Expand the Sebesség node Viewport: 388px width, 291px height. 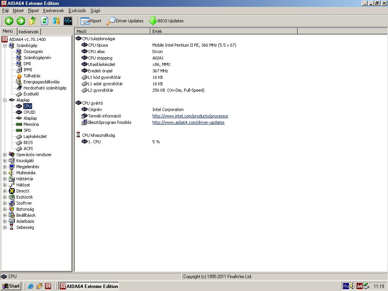5,227
